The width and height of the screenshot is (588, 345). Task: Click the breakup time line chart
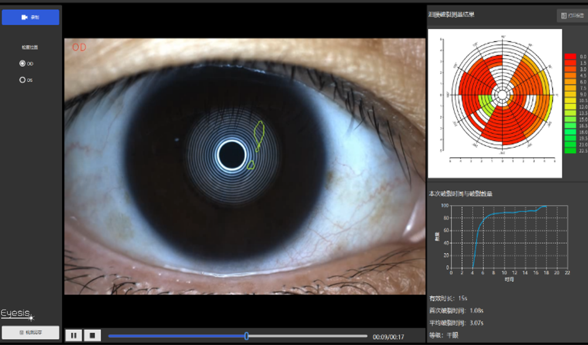click(510, 236)
